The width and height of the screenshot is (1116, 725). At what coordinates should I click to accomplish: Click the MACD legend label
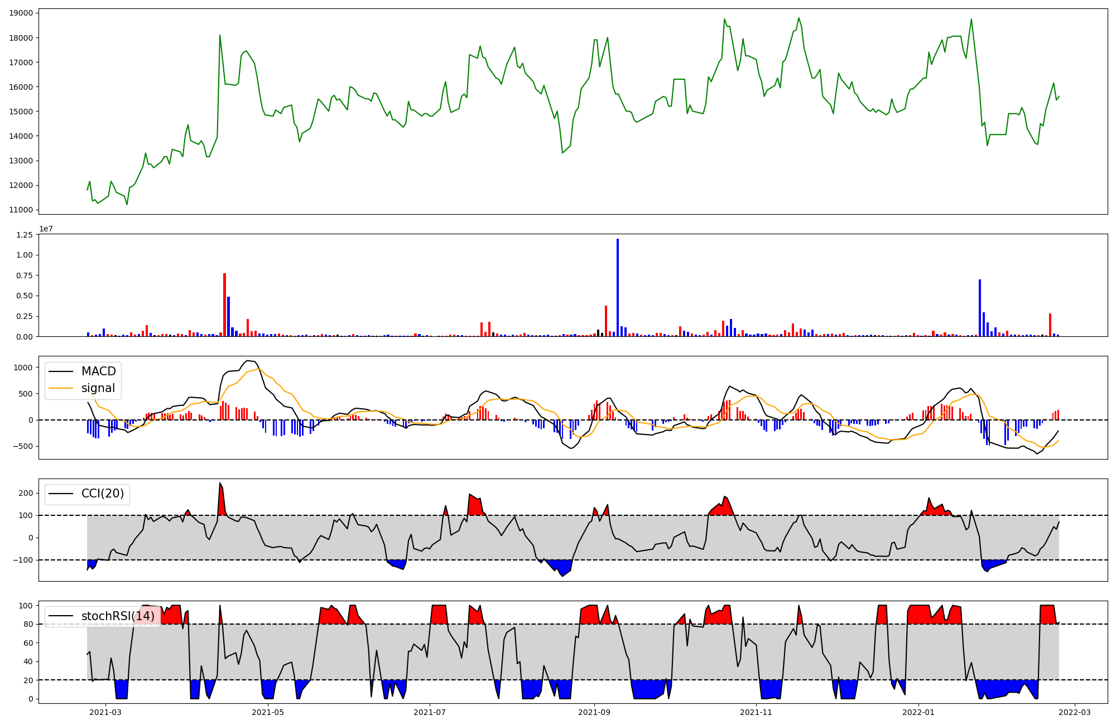[98, 371]
